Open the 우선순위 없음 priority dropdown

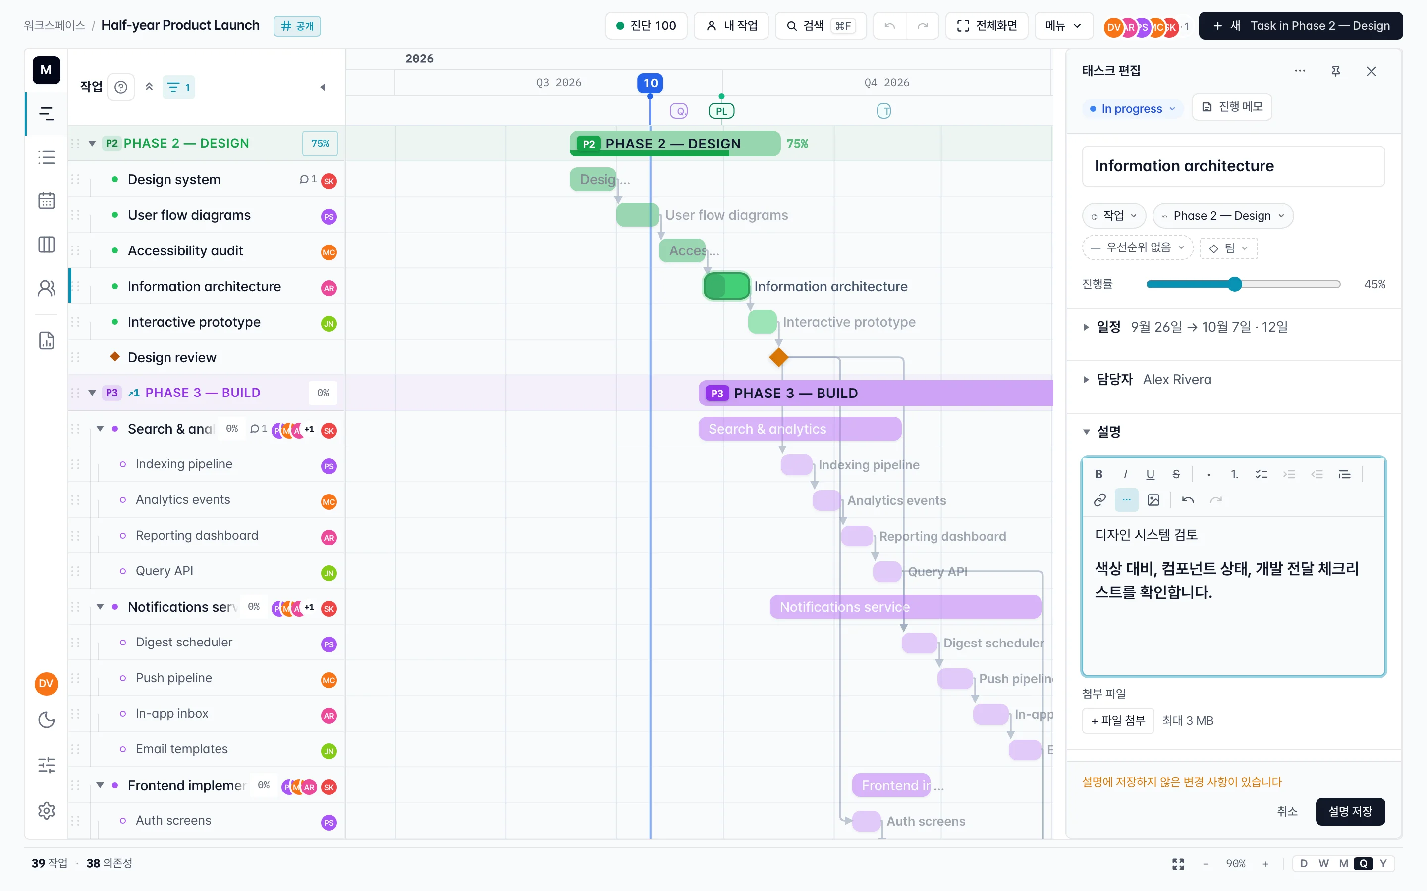pos(1138,247)
